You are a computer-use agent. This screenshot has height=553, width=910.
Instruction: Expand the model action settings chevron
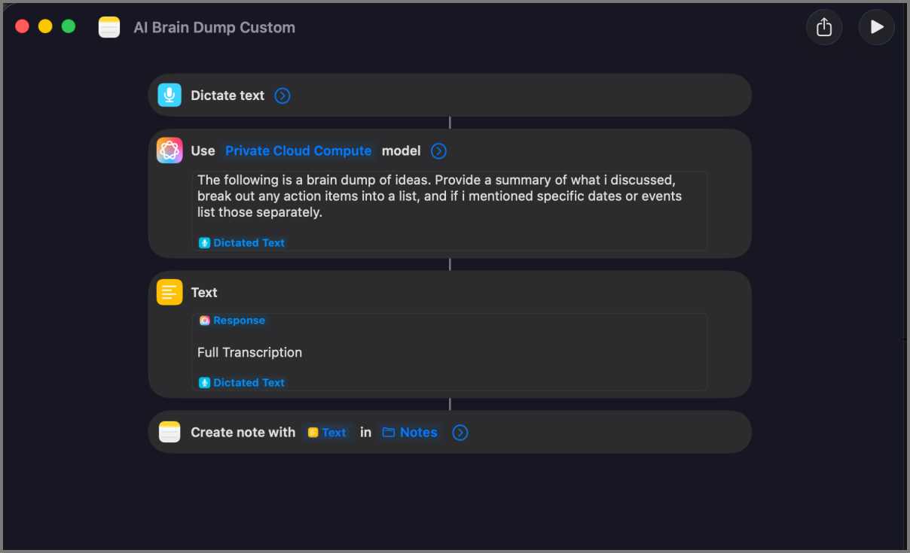(x=438, y=150)
